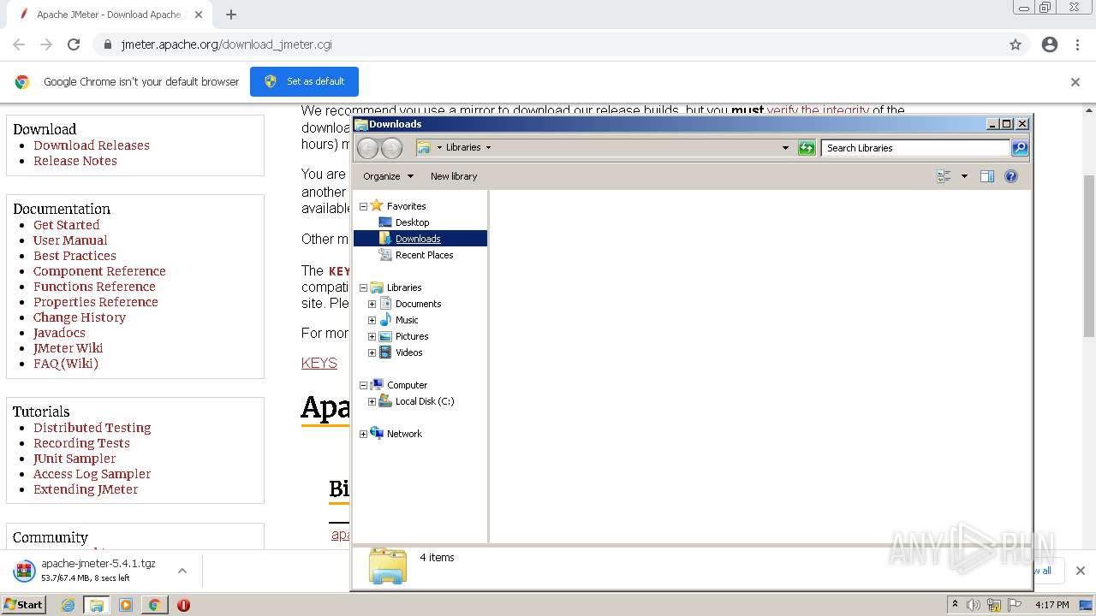
Task: Open Download Releases link
Action: [x=92, y=145]
